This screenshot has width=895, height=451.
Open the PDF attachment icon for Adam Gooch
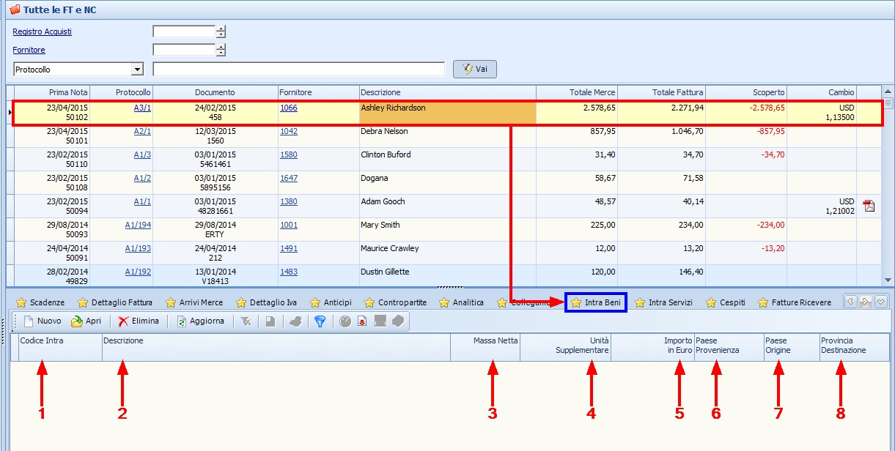pos(869,206)
